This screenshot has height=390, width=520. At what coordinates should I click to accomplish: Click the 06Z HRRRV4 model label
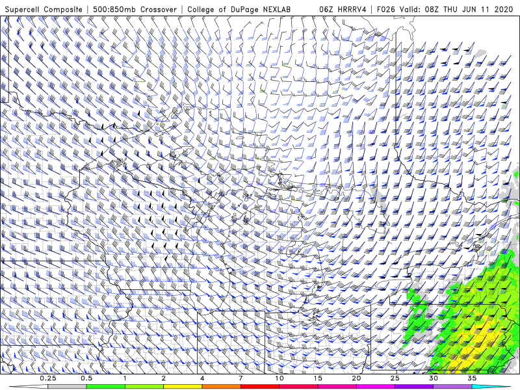click(343, 10)
